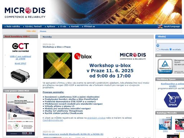The image size is (184, 138).
Task: Click the u-blox logo in workshop banner
Action: (x=83, y=56)
